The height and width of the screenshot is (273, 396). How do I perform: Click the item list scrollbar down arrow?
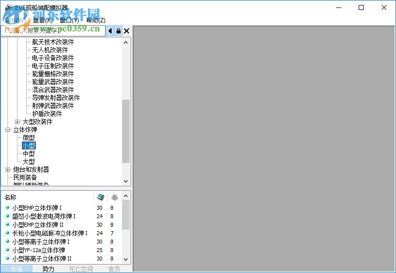pyautogui.click(x=126, y=259)
